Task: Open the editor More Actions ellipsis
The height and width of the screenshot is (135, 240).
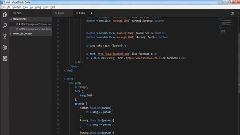Action: (x=237, y=13)
